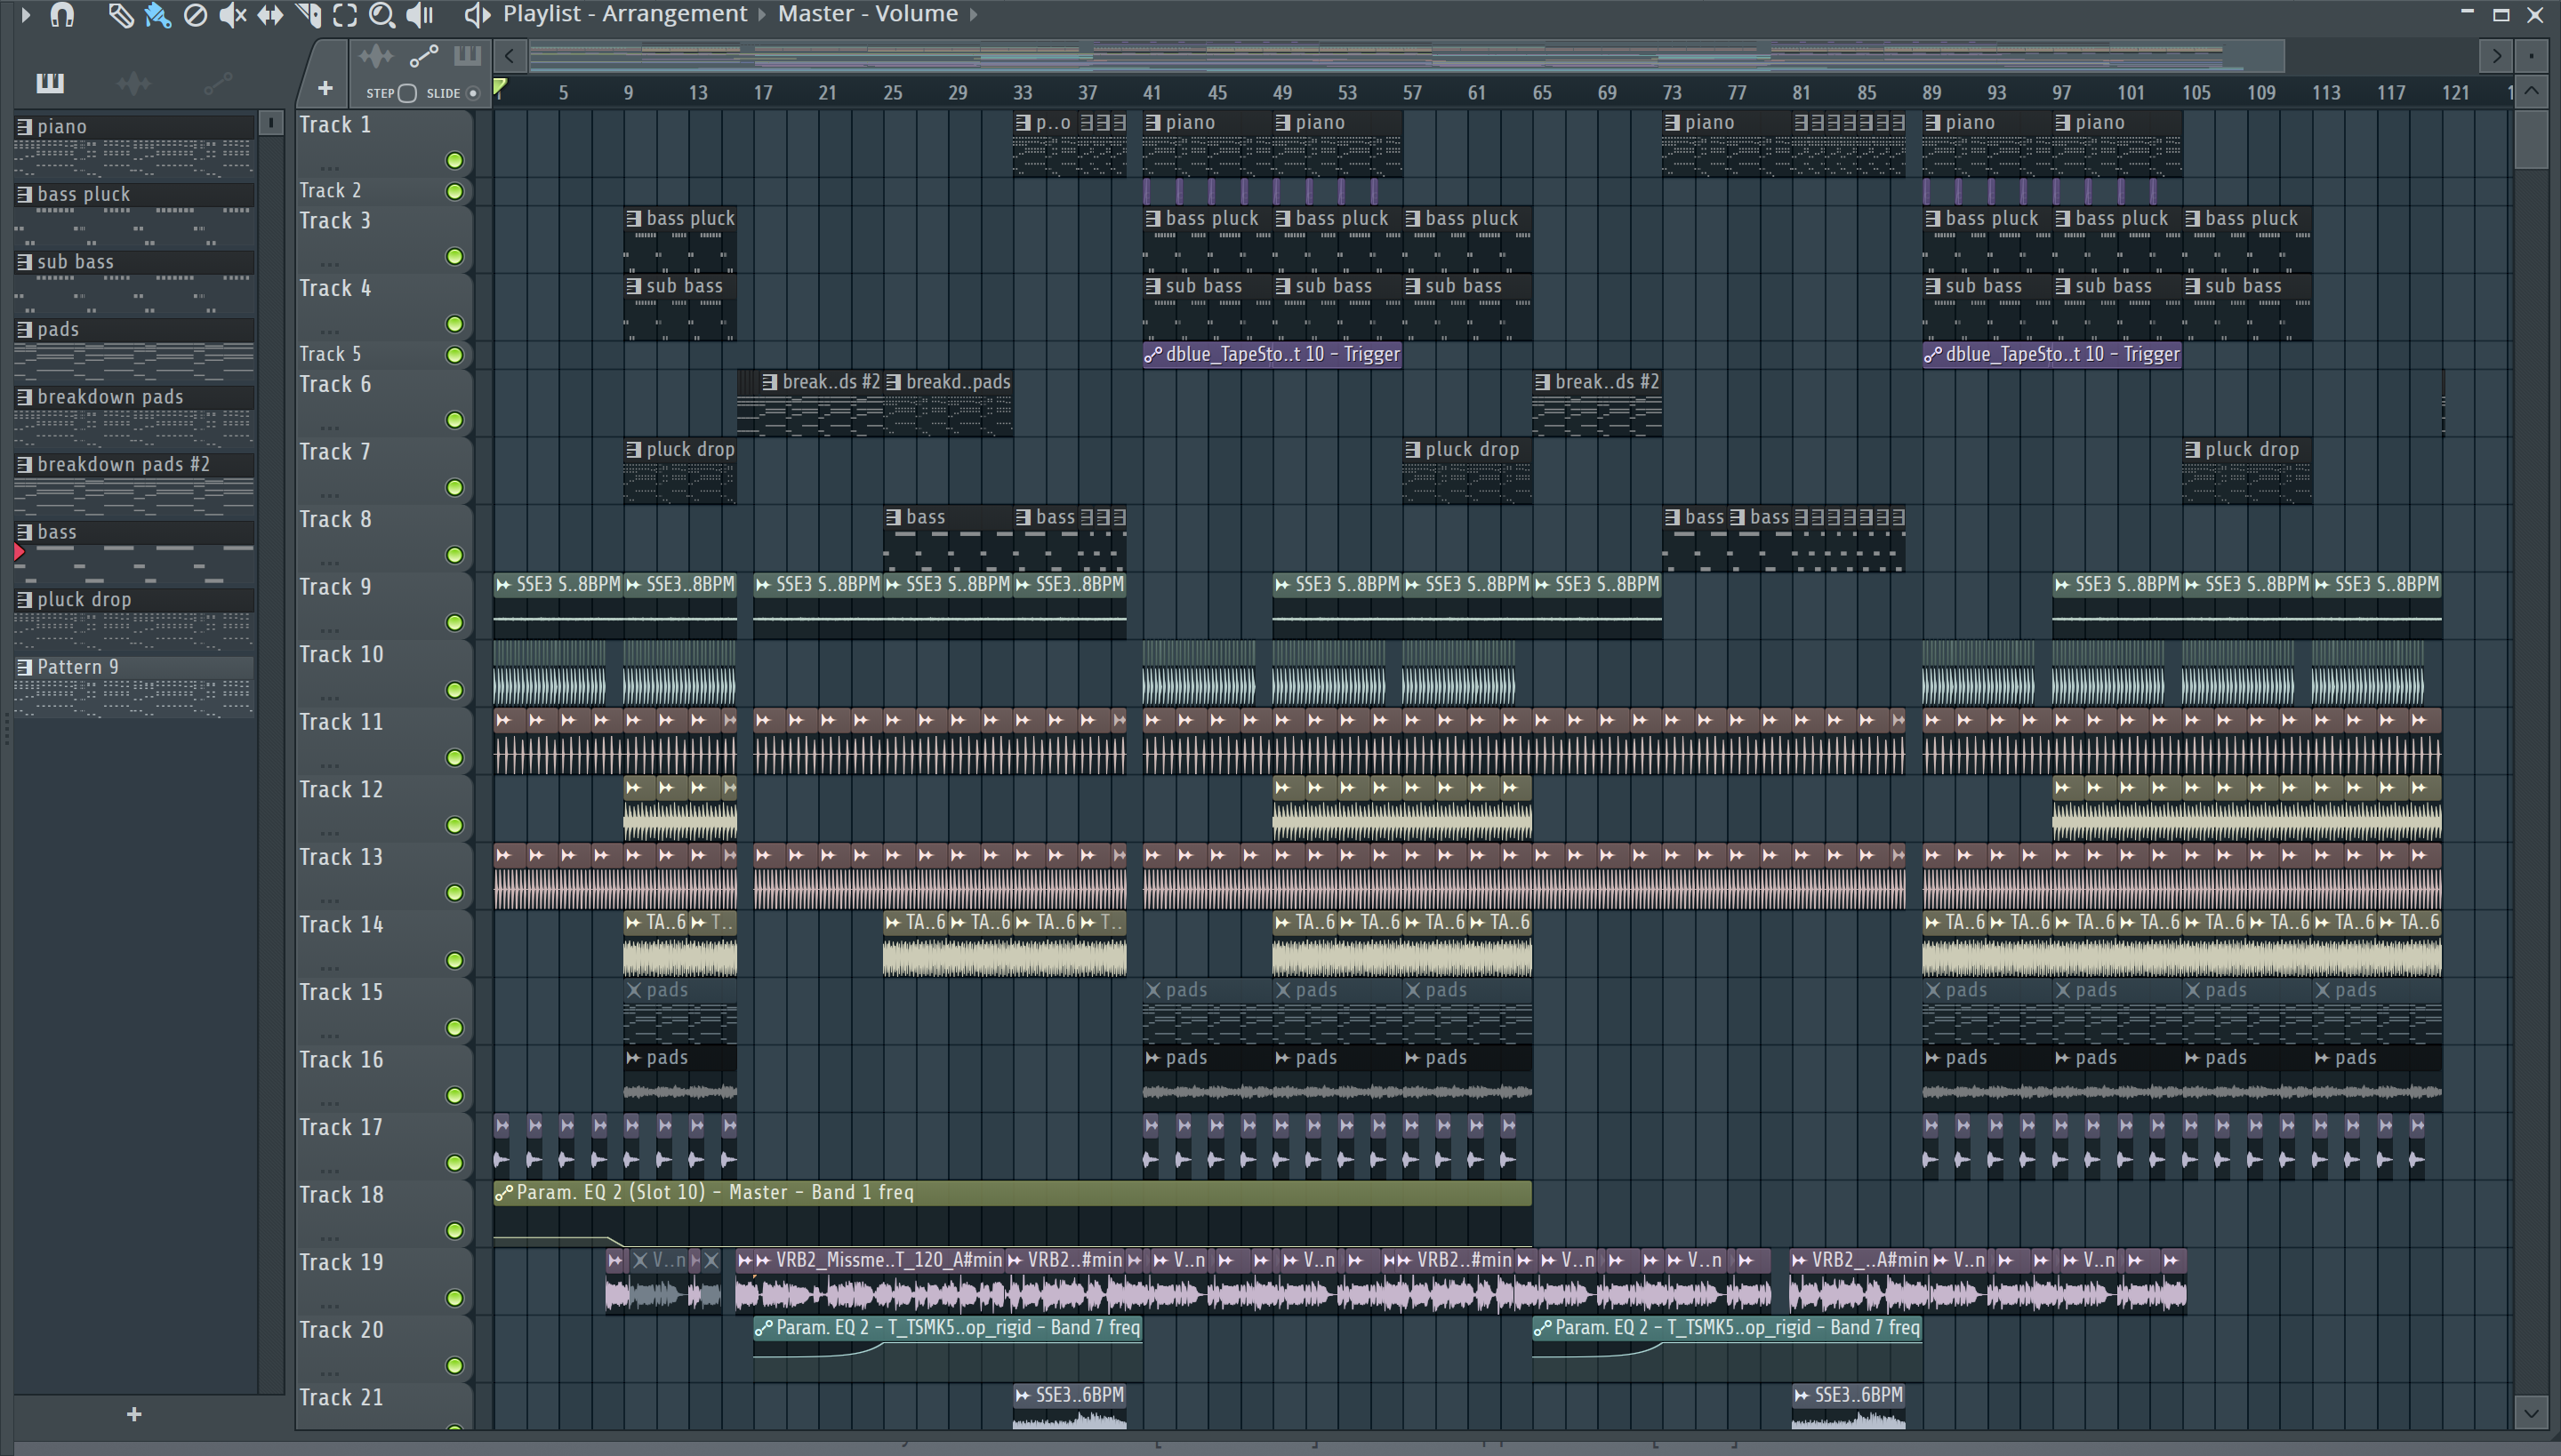The width and height of the screenshot is (2561, 1456).
Task: Mute Track 1 with its green light
Action: [454, 160]
